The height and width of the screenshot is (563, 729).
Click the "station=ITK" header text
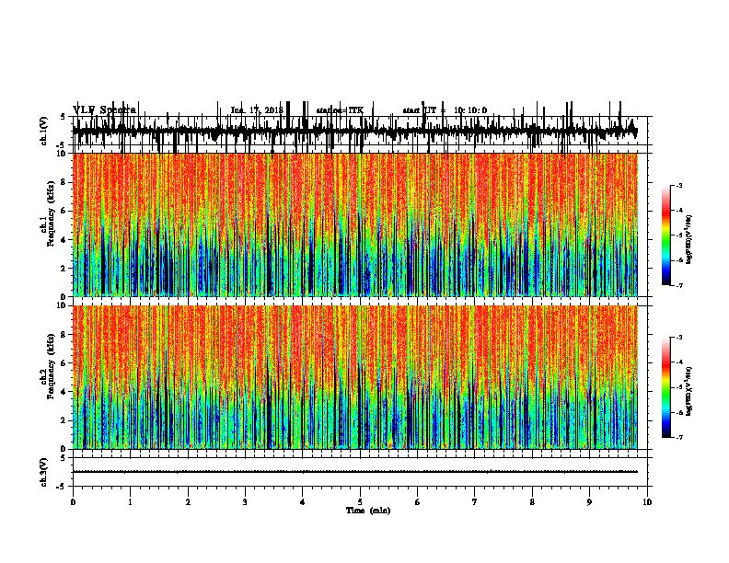[x=340, y=110]
